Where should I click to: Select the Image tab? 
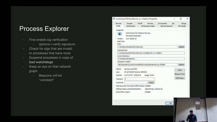tap(118, 26)
